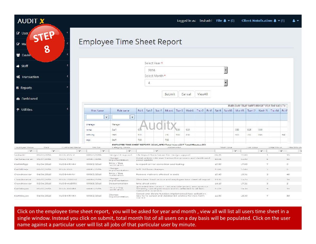Open the Select Month dropdown
Viewport: 316px width, 244px height.
coord(225,83)
